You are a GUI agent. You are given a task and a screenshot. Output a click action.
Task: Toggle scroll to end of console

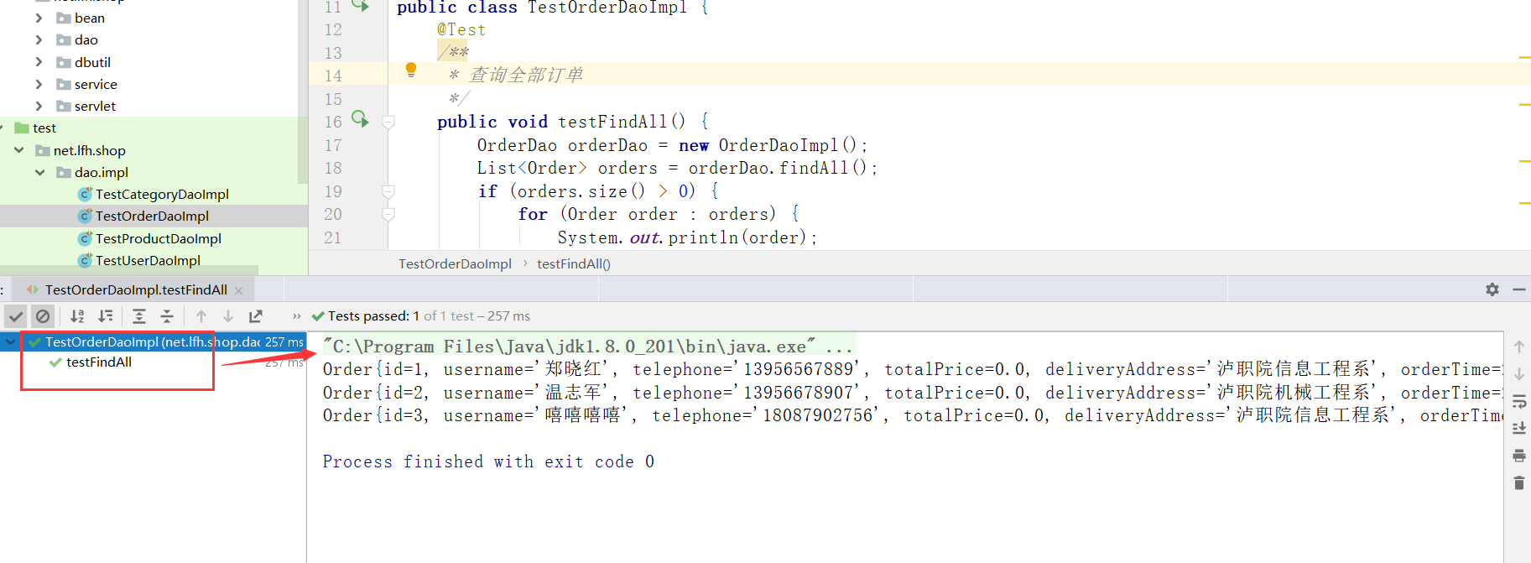[x=1519, y=429]
